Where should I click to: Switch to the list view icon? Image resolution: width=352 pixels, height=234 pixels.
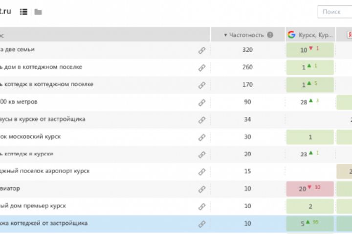(x=23, y=12)
